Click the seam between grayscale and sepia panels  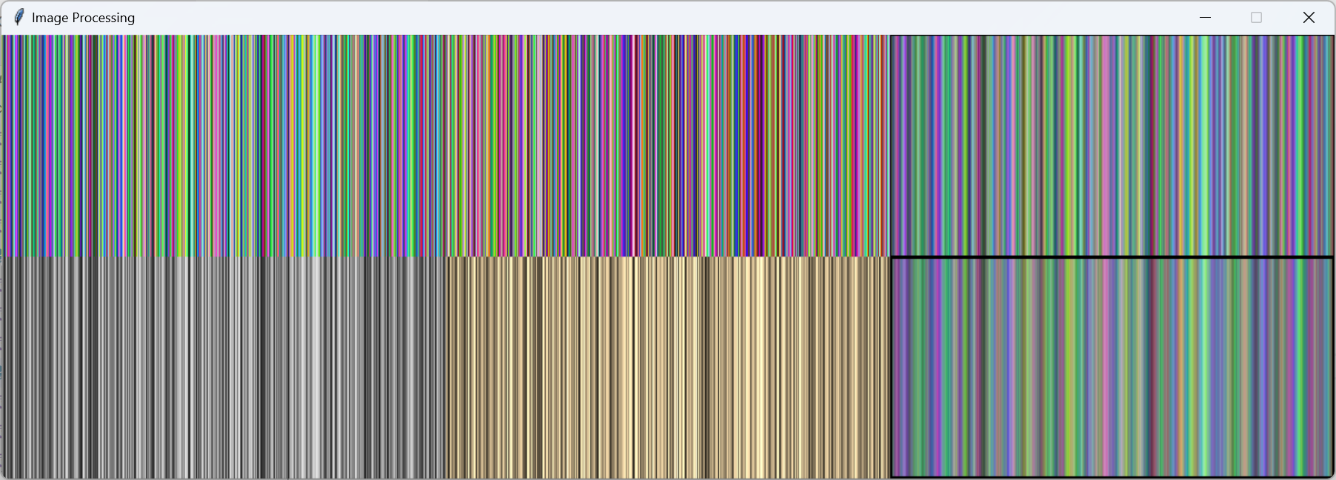click(446, 368)
